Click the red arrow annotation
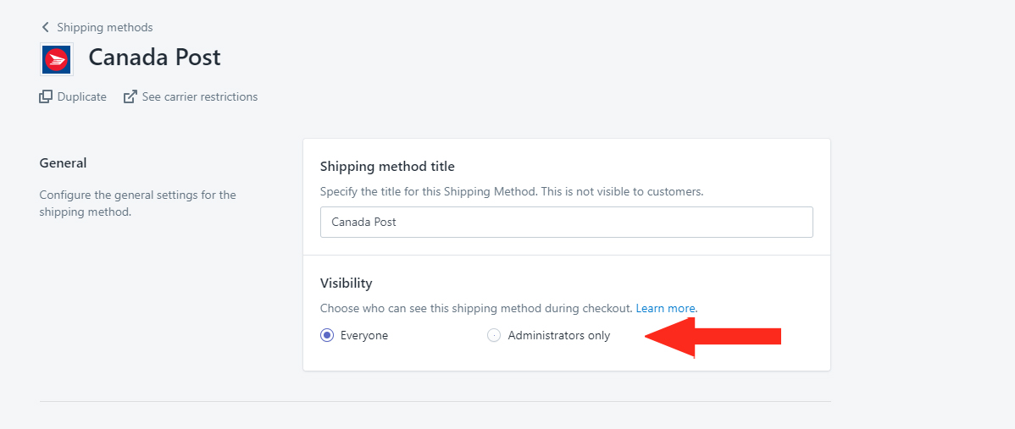1015x429 pixels. pyautogui.click(x=713, y=337)
